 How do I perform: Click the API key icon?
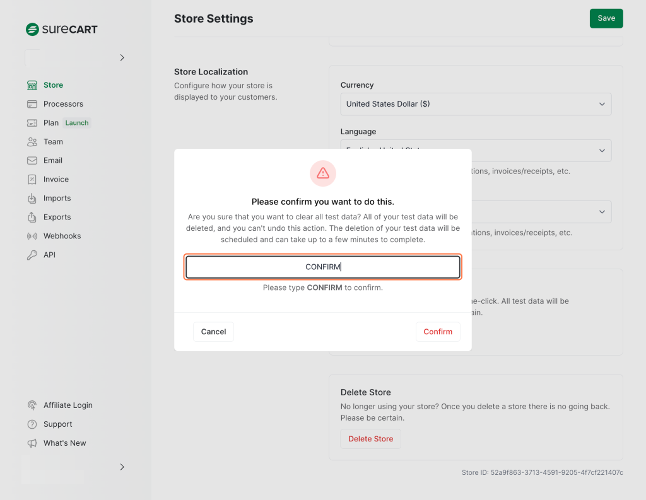point(32,255)
